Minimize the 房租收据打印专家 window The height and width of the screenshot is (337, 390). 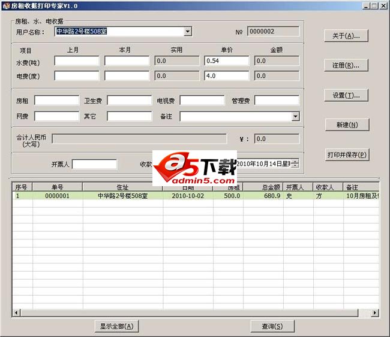365,6
